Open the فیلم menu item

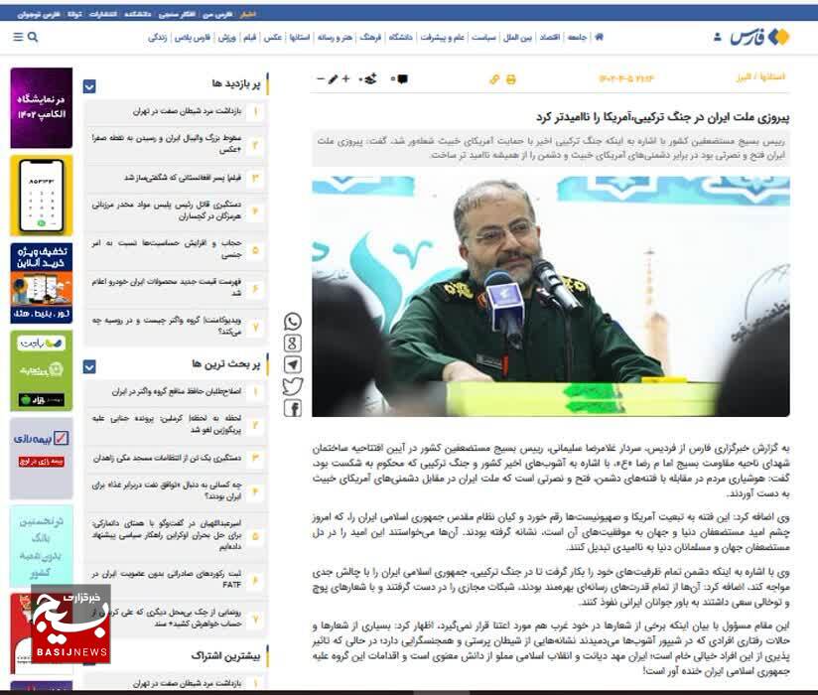[x=250, y=37]
